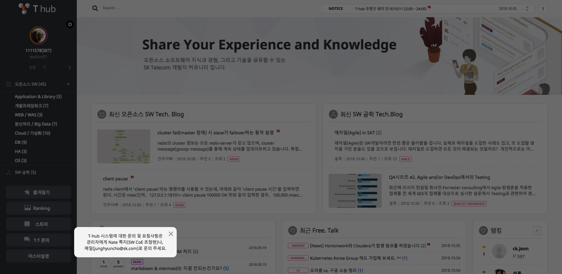The height and width of the screenshot is (274, 562).
Task: Click the QUALITY ASSURANCE tag
Action: [x=469, y=204]
